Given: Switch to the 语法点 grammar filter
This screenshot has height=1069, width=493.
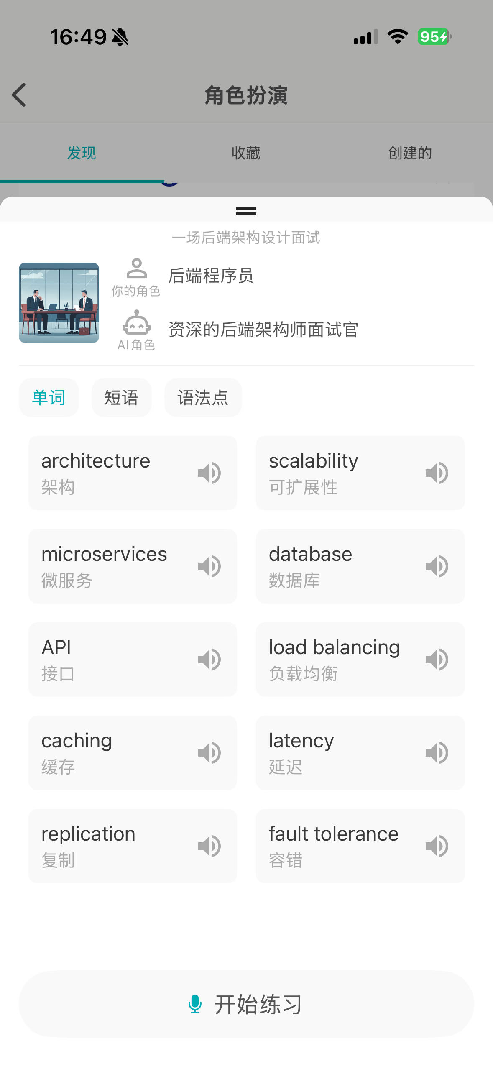Looking at the screenshot, I should [x=203, y=397].
